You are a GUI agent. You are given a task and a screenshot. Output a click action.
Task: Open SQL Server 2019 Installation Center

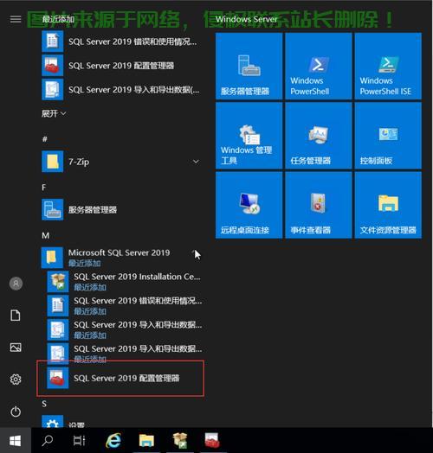pos(125,281)
